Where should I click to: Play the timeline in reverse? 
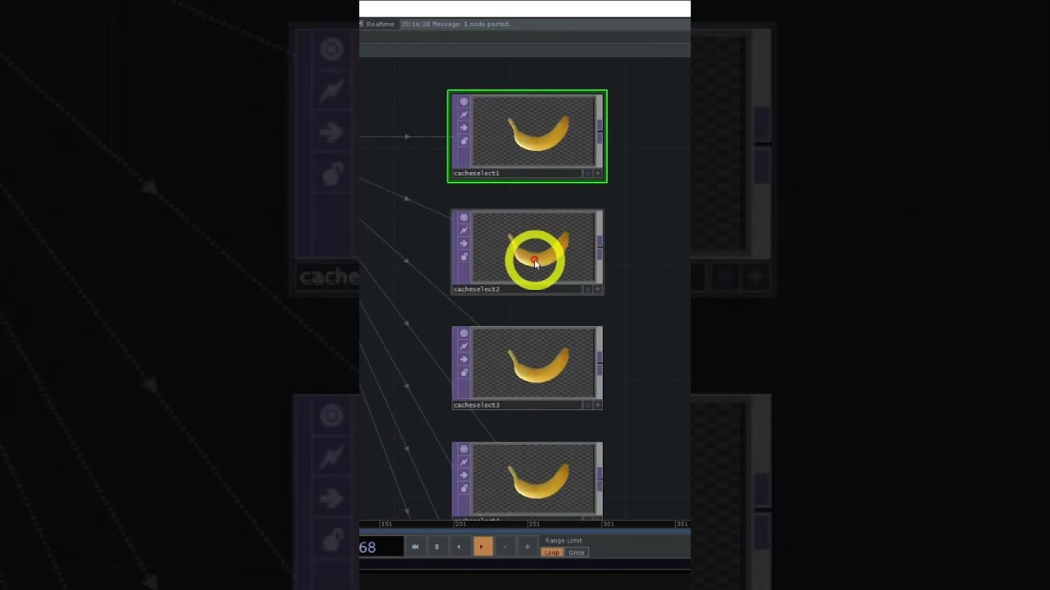pos(459,547)
